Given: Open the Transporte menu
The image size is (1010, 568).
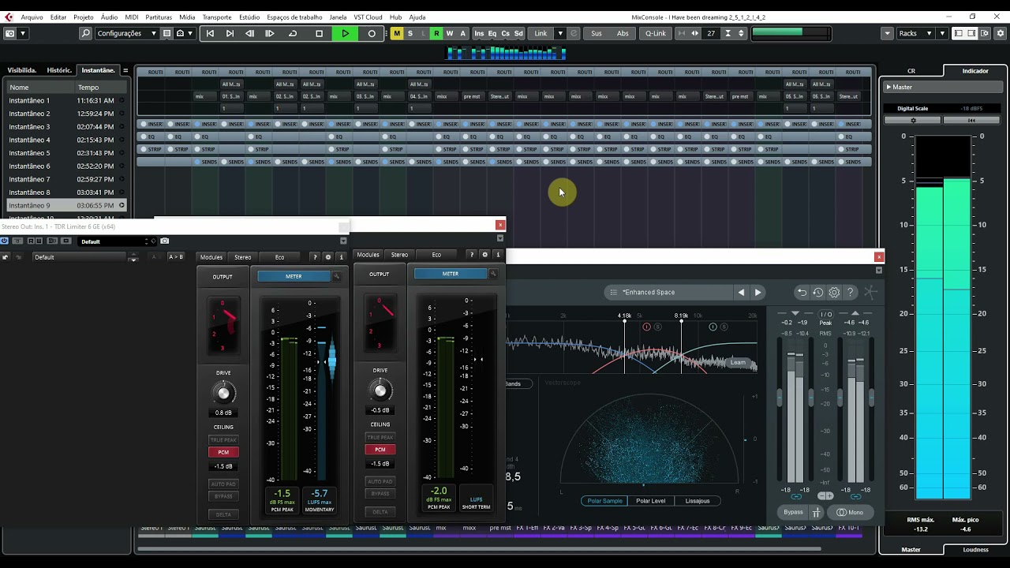Looking at the screenshot, I should point(217,17).
